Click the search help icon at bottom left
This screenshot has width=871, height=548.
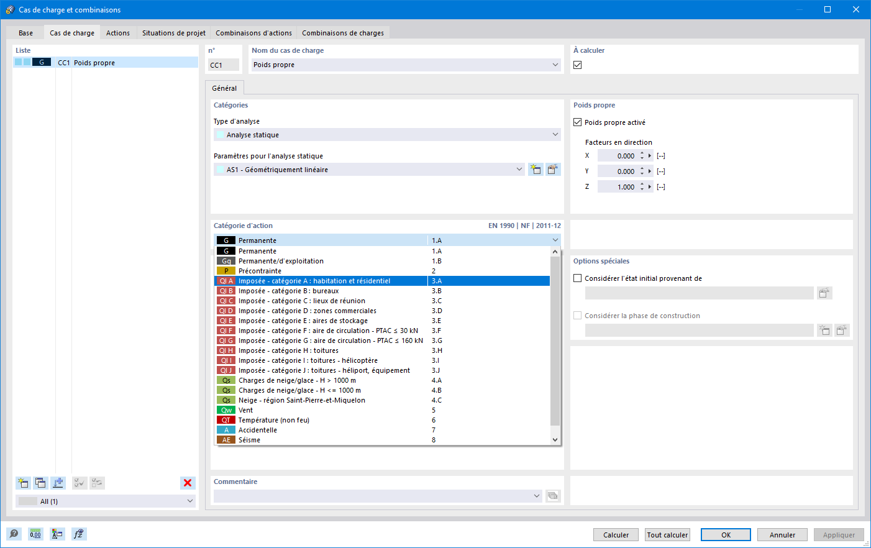14,534
